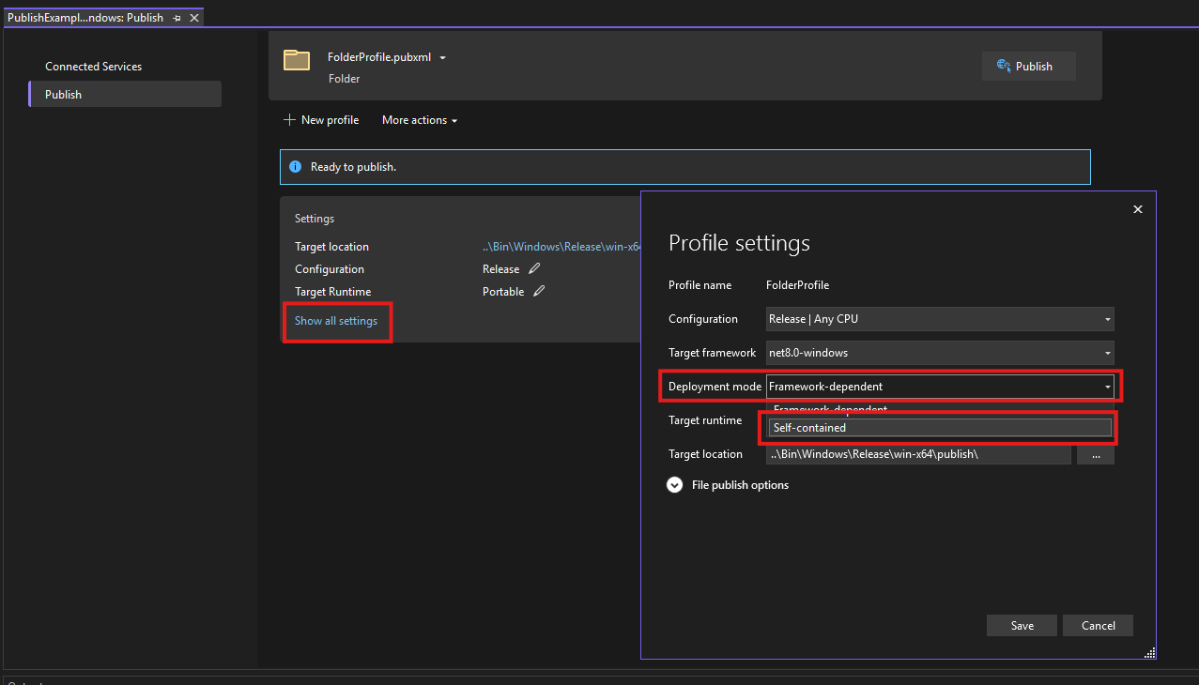Click the plus icon beside New profile
The image size is (1199, 685).
(x=289, y=120)
